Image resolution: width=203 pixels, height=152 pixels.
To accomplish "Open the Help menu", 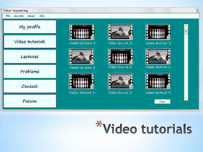I will pos(42,16).
